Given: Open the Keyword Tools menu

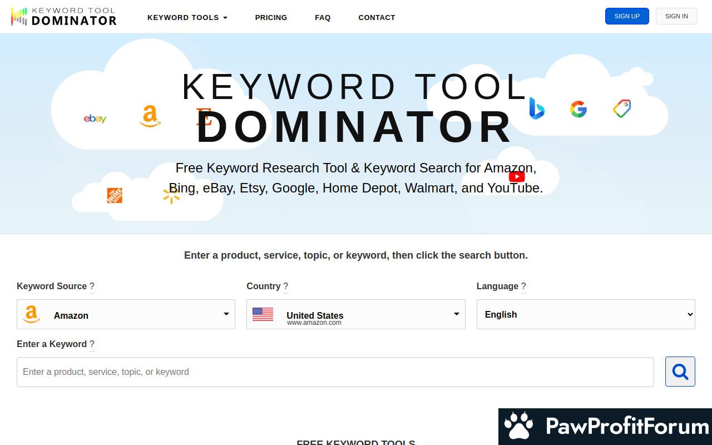Looking at the screenshot, I should [187, 17].
